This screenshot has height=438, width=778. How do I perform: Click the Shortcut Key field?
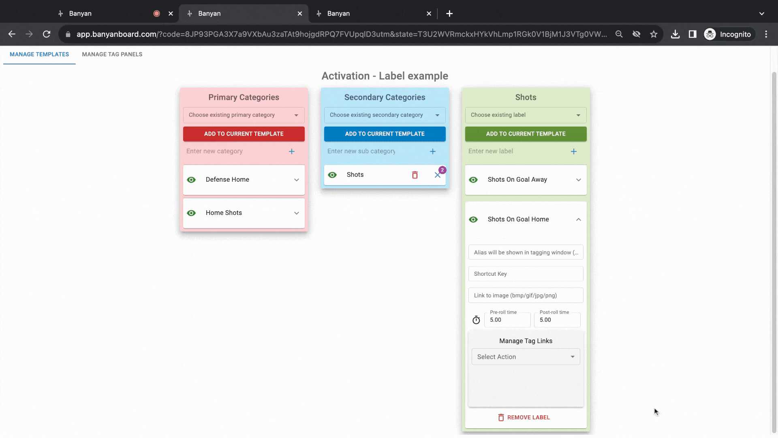point(526,274)
